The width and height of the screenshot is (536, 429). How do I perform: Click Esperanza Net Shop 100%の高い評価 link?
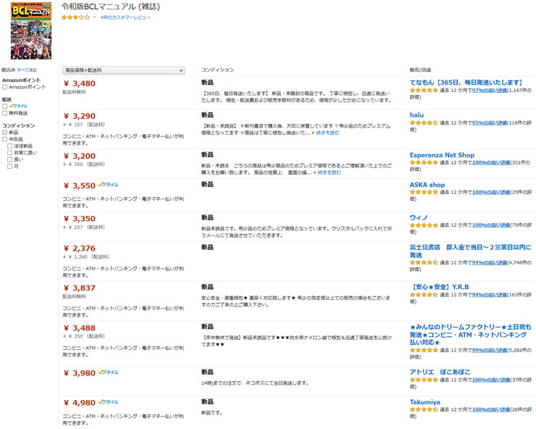[x=491, y=162]
